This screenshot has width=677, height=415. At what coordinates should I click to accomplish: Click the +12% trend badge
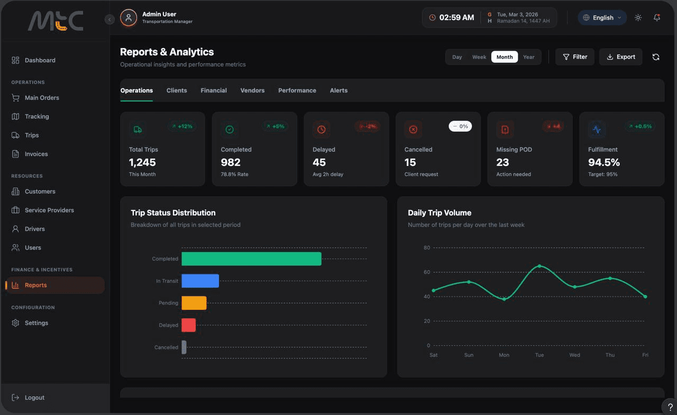pyautogui.click(x=182, y=126)
